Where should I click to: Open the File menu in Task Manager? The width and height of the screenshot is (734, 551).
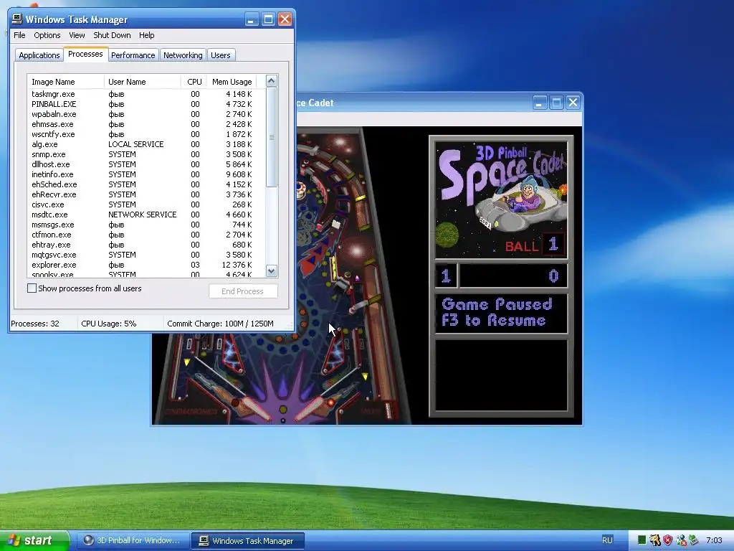pyautogui.click(x=19, y=35)
